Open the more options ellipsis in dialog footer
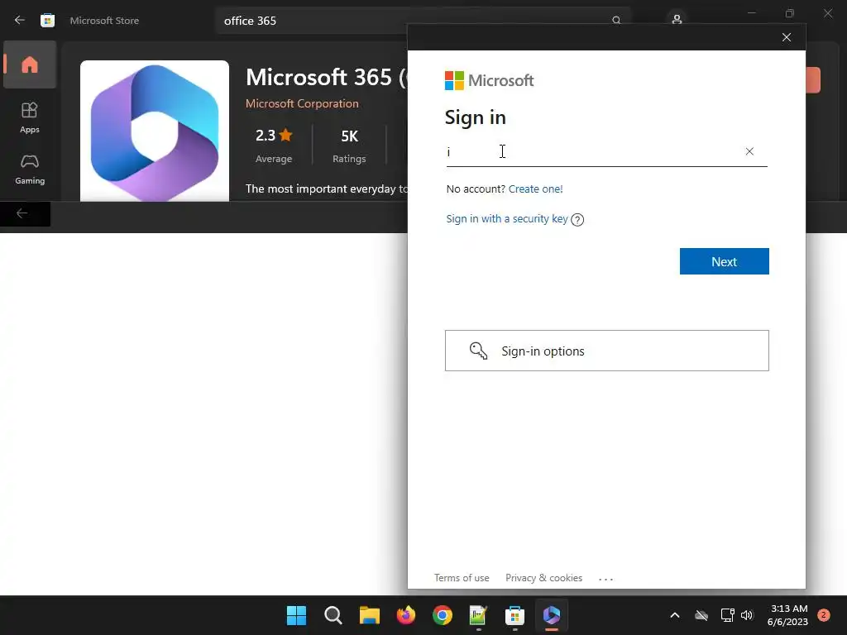Screen dimensions: 847x635 [x=606, y=579]
